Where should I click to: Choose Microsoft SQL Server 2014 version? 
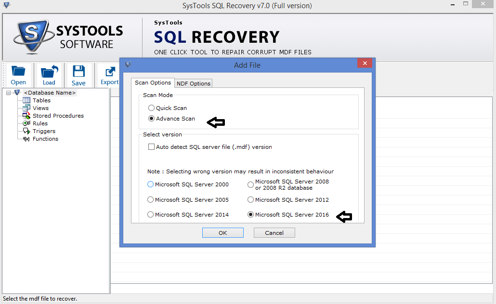[x=151, y=215]
